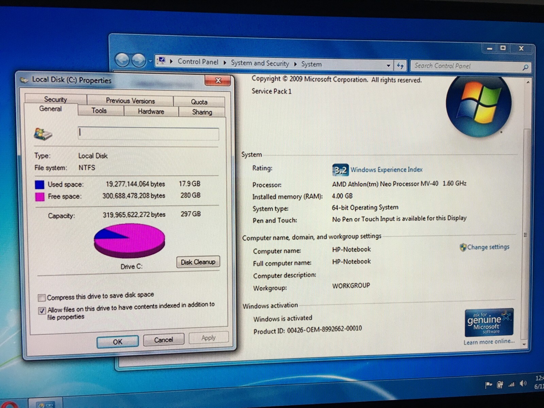Click the Change settings shield icon

point(463,247)
